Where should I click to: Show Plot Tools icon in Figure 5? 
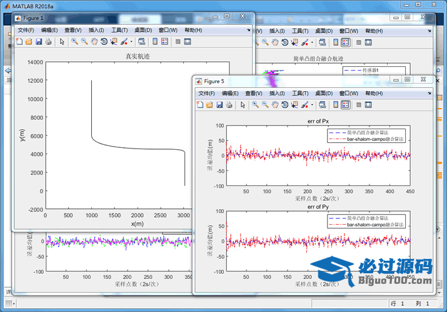point(368,105)
